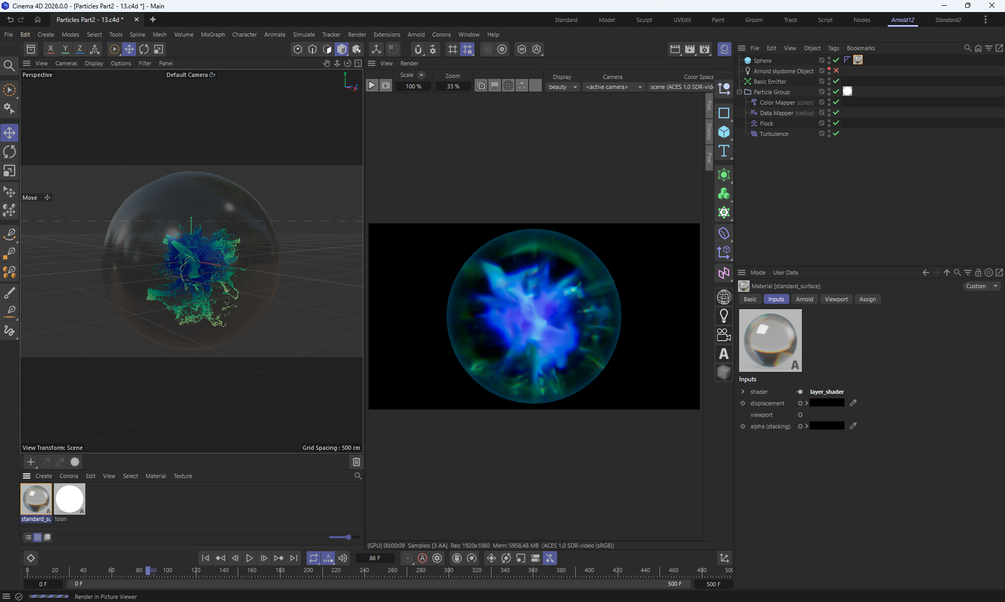This screenshot has width=1005, height=602.
Task: Click the Assign tab button
Action: (x=867, y=299)
